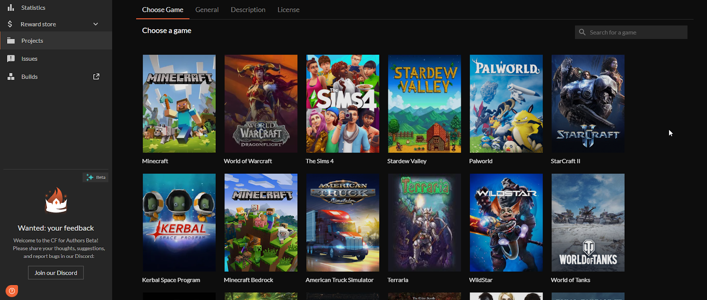
Task: Open the Statistics sidebar item
Action: coord(56,8)
